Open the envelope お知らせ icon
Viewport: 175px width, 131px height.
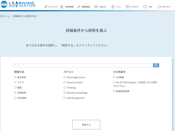(x=96, y=7)
